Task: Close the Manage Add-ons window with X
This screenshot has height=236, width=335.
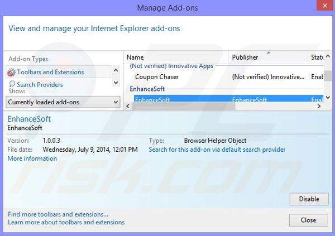Action: click(x=325, y=6)
